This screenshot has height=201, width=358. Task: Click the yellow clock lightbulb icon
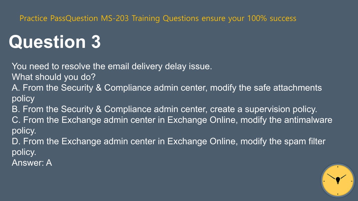click(x=338, y=180)
